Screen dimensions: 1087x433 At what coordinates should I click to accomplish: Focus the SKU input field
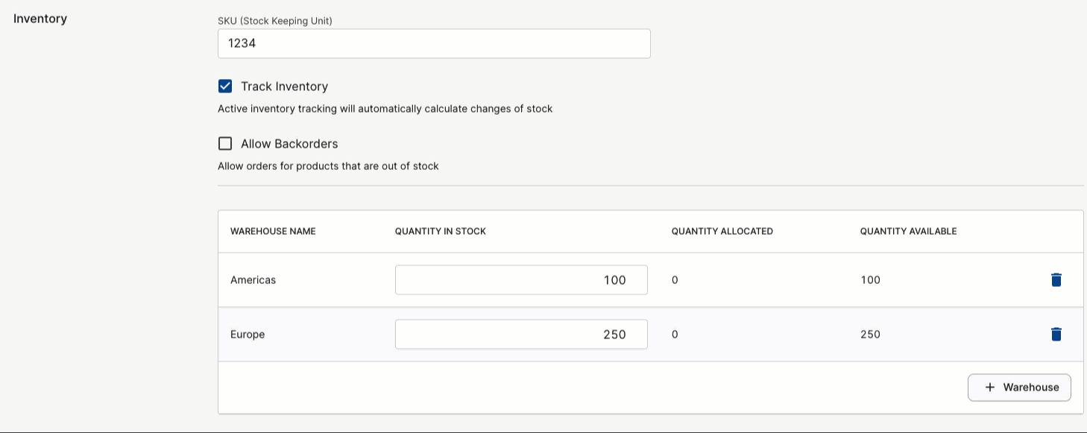click(x=434, y=44)
